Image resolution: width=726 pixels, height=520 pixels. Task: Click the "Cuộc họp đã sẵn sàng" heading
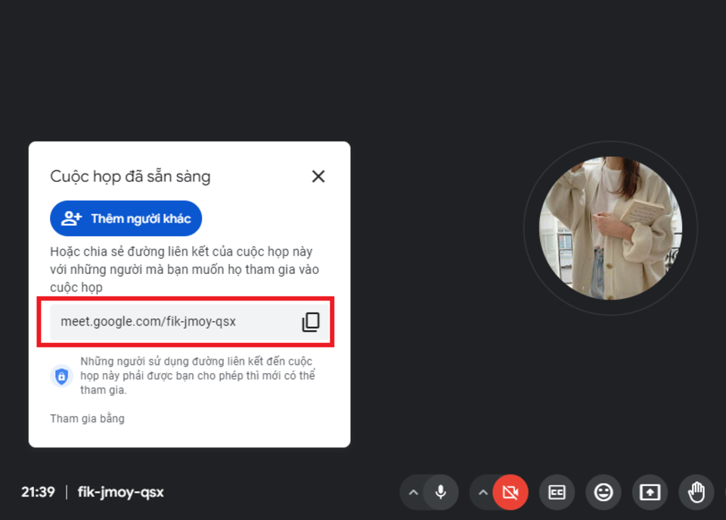coord(130,176)
